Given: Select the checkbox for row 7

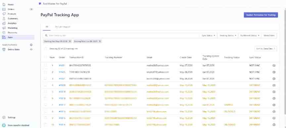Looking at the screenshot, I should coord(46,105).
